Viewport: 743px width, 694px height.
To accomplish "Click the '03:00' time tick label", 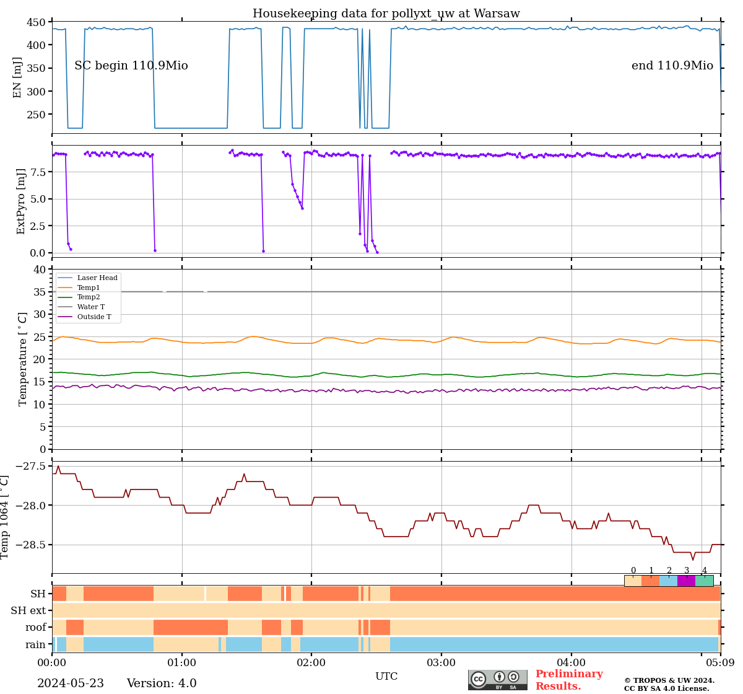I will click(441, 662).
